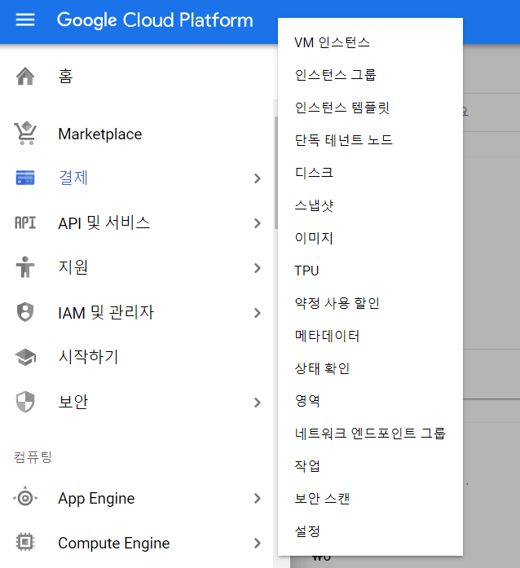Click the Marketplace shopping cart icon

[x=25, y=133]
